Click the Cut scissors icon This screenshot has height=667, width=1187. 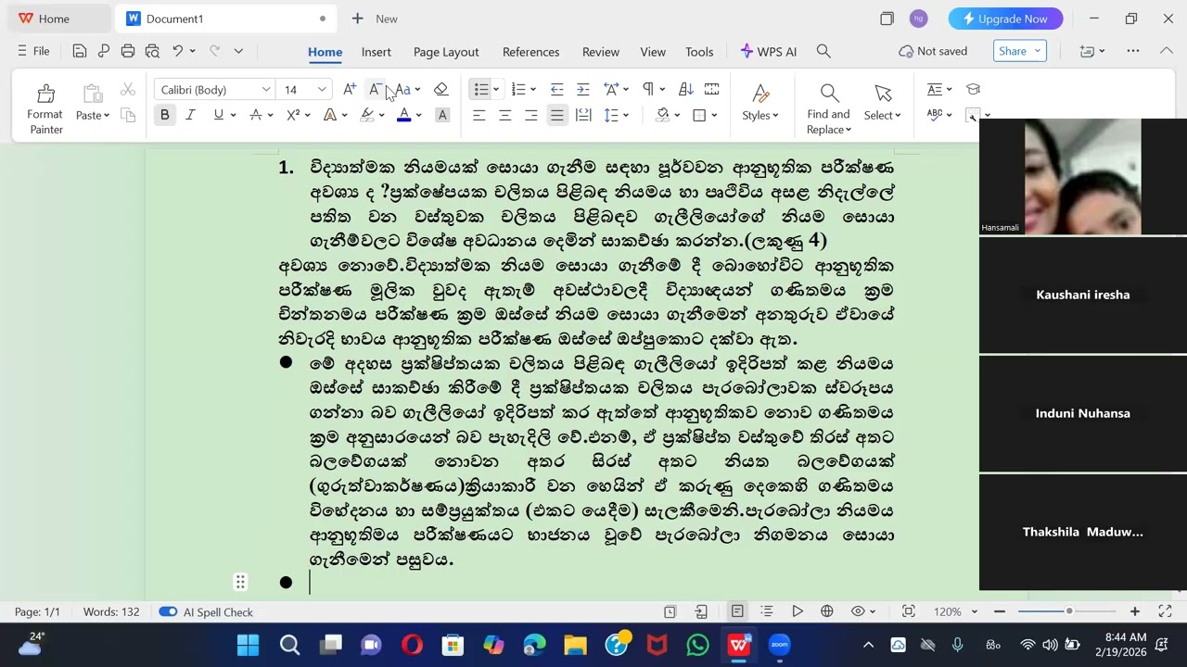pyautogui.click(x=128, y=90)
